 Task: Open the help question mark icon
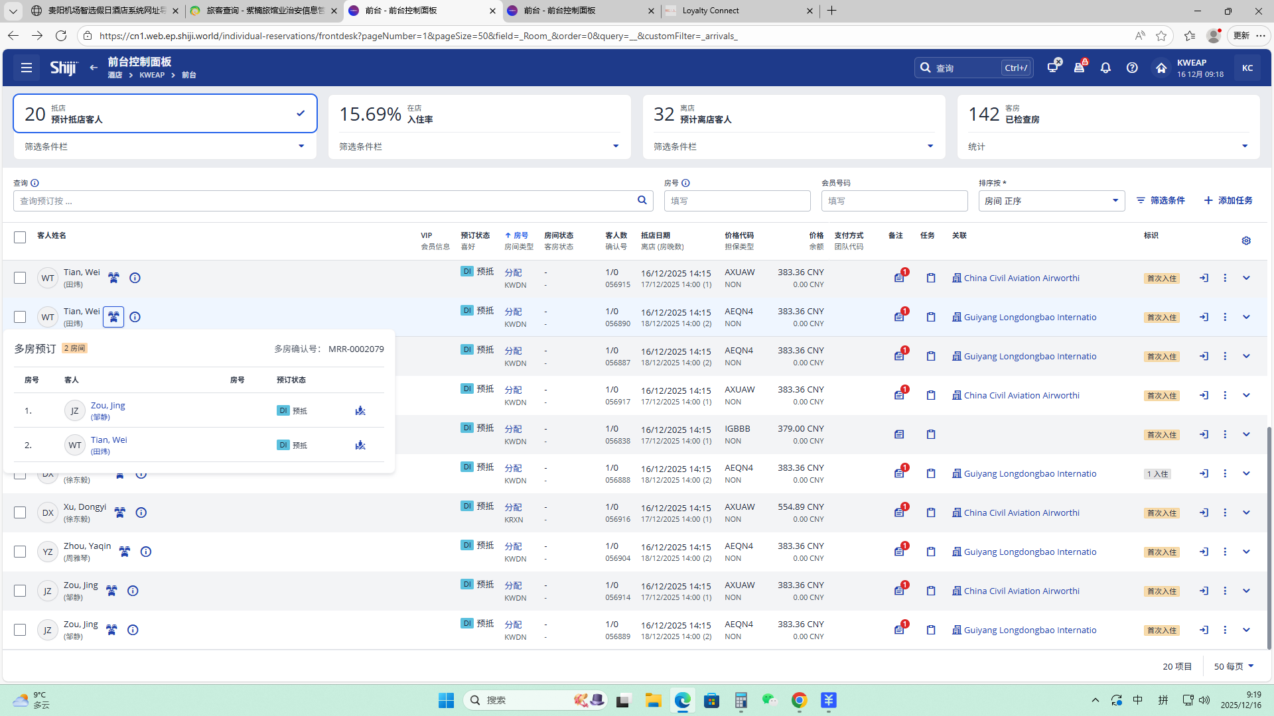pyautogui.click(x=1132, y=68)
